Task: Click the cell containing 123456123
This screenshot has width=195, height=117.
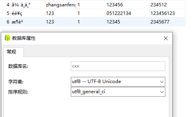Action: point(167,13)
